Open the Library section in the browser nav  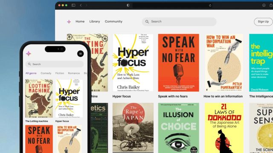tap(95, 22)
